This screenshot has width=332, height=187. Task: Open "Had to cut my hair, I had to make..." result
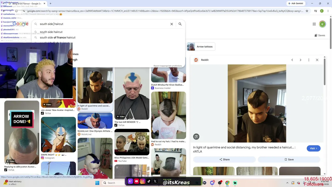click(169, 142)
